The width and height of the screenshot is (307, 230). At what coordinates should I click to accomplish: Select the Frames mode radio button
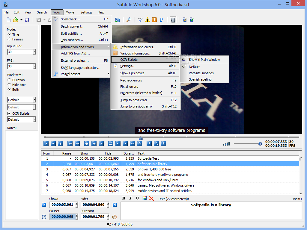pos(9,39)
